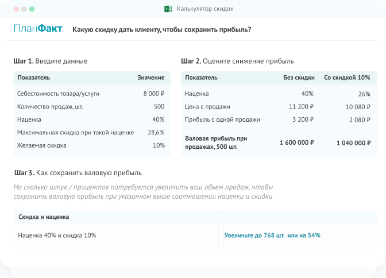
Task: Click the 'Без скидки' column header
Action: point(299,78)
